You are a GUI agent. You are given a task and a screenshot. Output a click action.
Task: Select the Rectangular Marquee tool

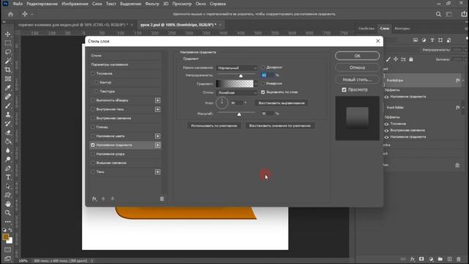click(8, 43)
